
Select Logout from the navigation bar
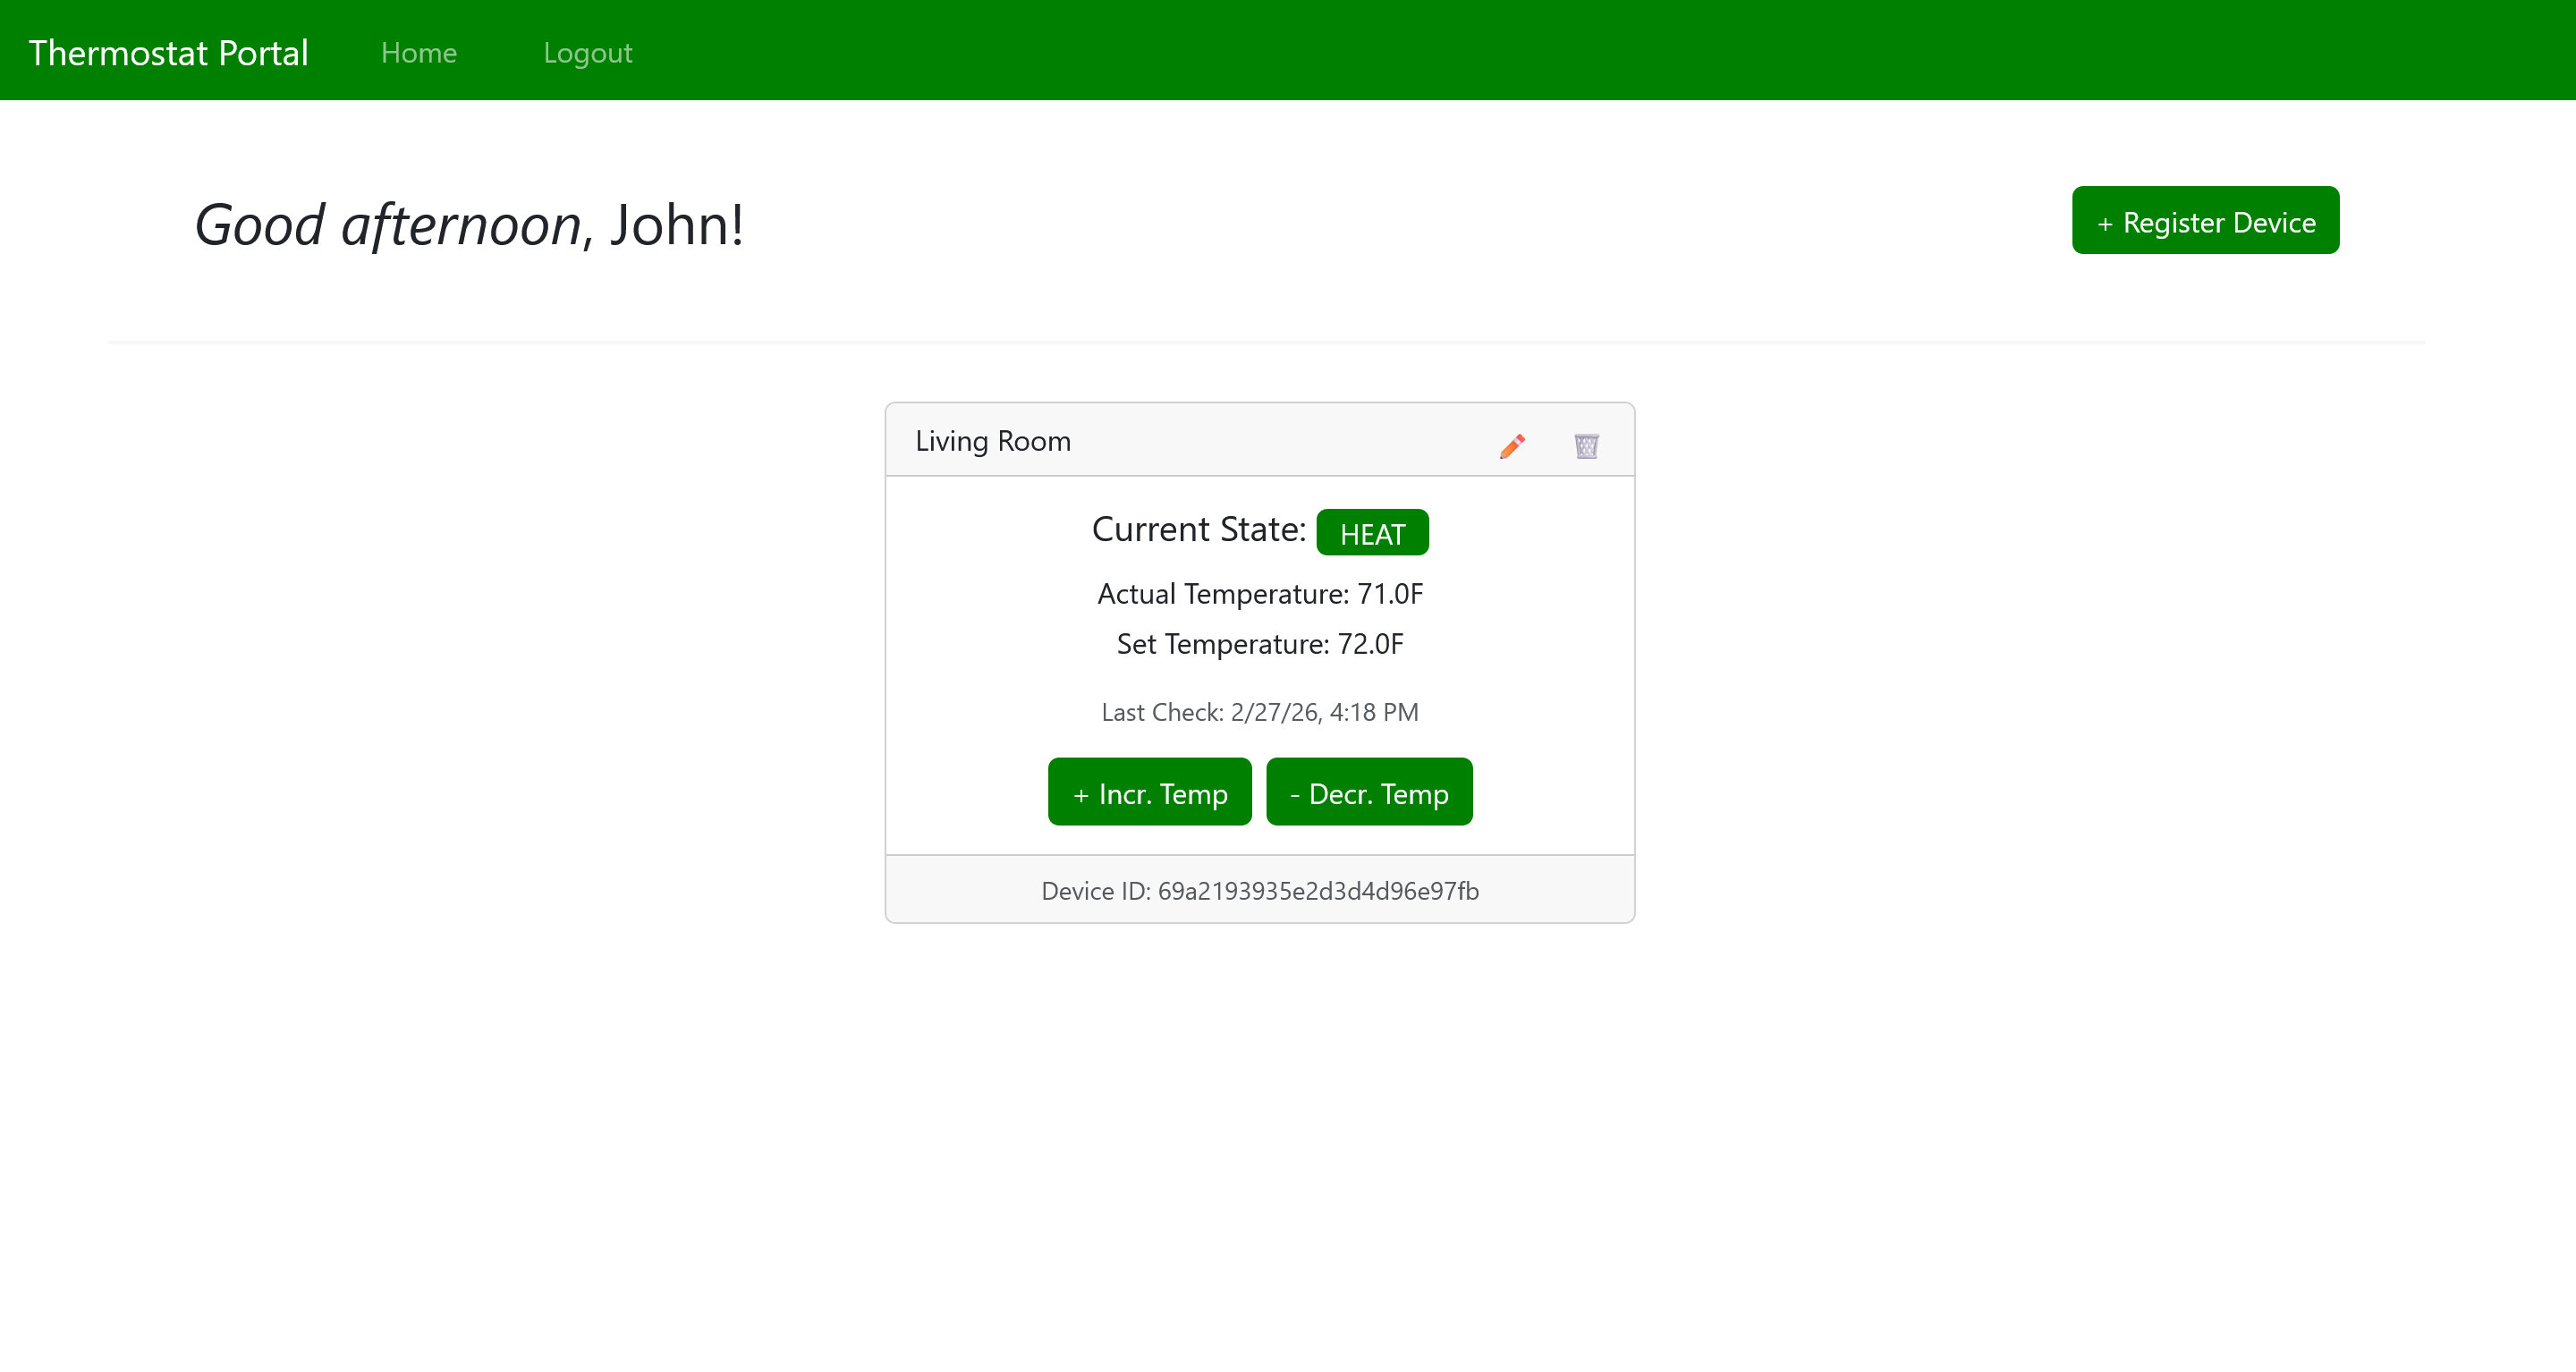click(x=587, y=52)
